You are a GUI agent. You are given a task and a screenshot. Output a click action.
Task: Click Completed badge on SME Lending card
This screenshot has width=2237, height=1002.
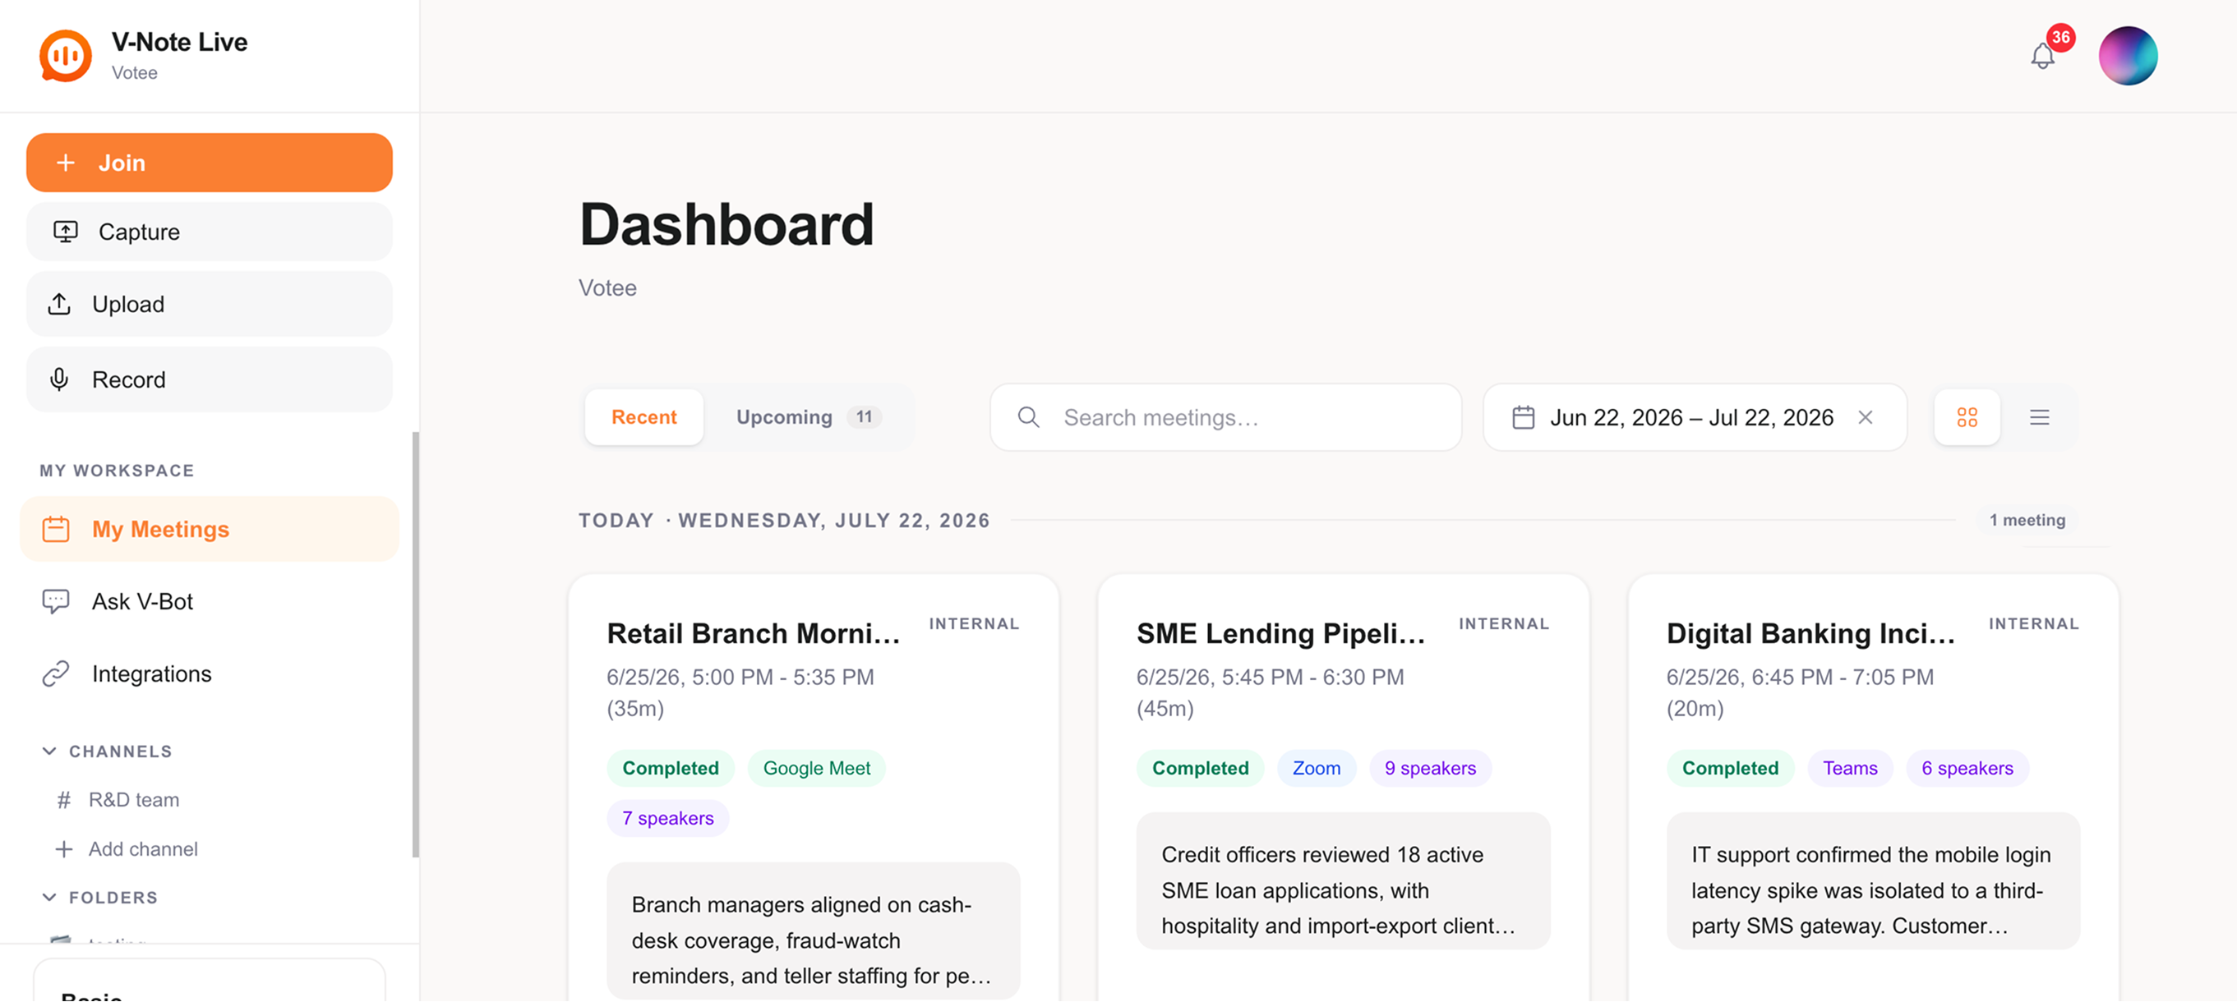[1200, 768]
